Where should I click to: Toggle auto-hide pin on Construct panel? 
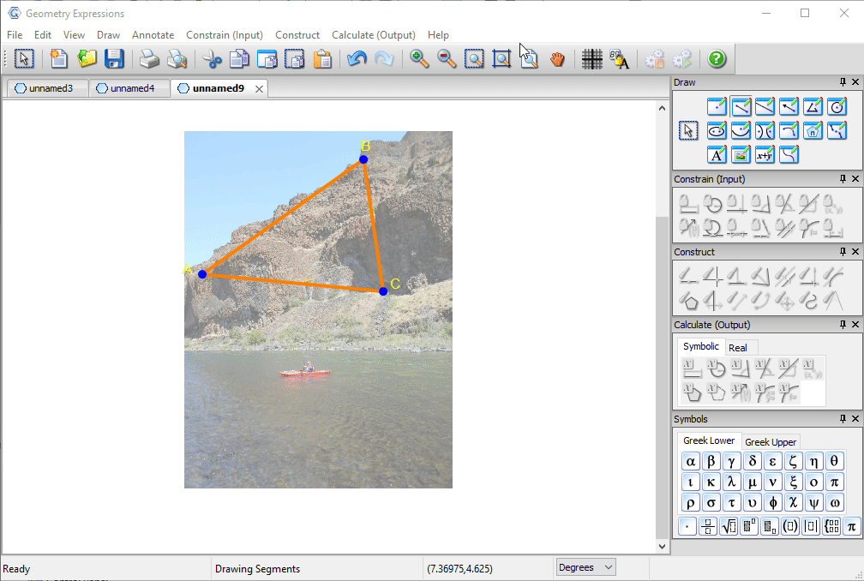tap(843, 252)
